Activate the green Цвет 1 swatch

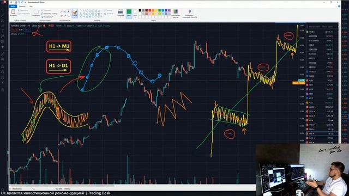click(x=129, y=13)
